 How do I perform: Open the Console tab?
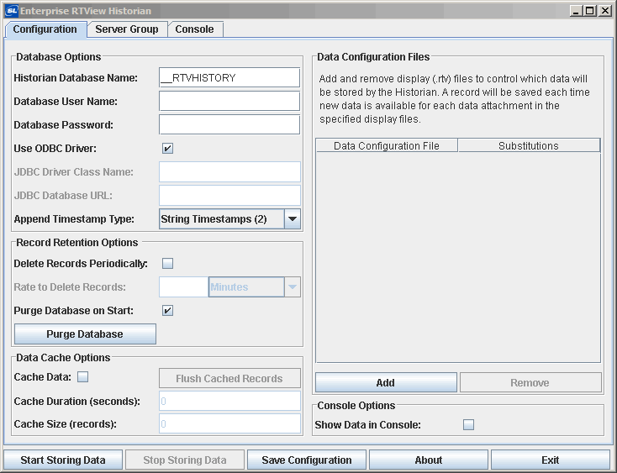tap(195, 29)
